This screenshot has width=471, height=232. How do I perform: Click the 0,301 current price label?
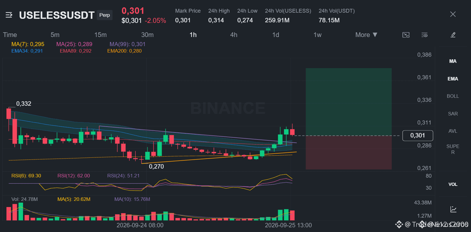tap(418, 135)
